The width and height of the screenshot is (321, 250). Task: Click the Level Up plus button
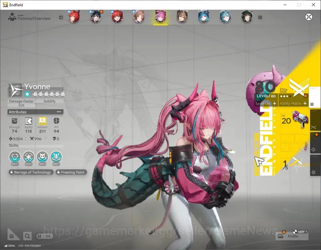274,103
